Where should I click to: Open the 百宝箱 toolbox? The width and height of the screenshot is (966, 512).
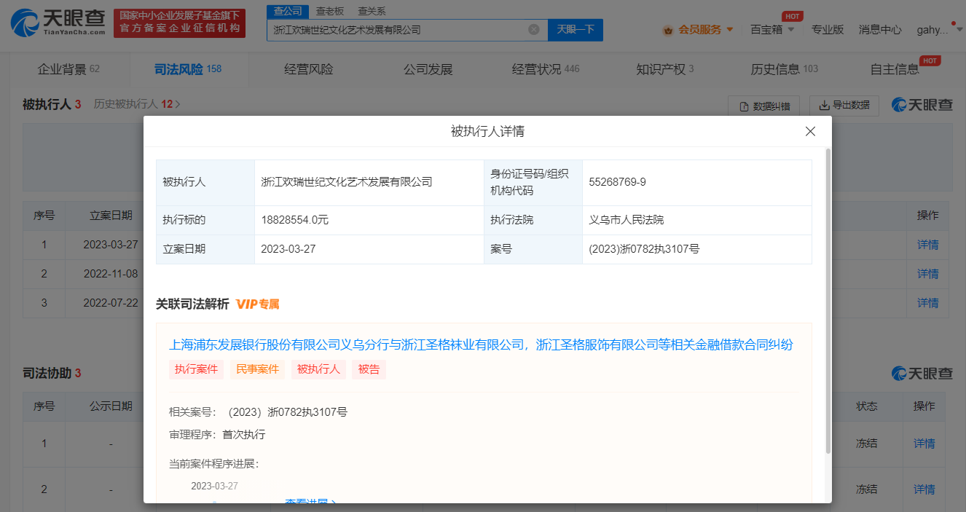772,31
